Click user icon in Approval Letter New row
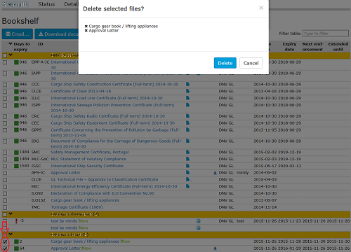 pos(215,248)
